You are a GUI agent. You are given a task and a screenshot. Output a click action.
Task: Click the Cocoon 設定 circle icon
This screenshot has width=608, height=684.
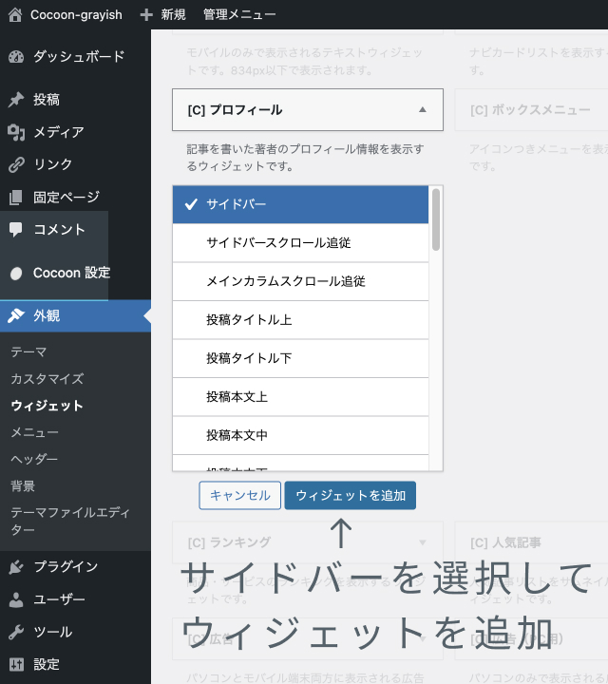coord(16,273)
